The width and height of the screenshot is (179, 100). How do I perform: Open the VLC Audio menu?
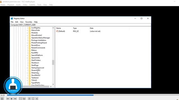click(x=18, y=5)
